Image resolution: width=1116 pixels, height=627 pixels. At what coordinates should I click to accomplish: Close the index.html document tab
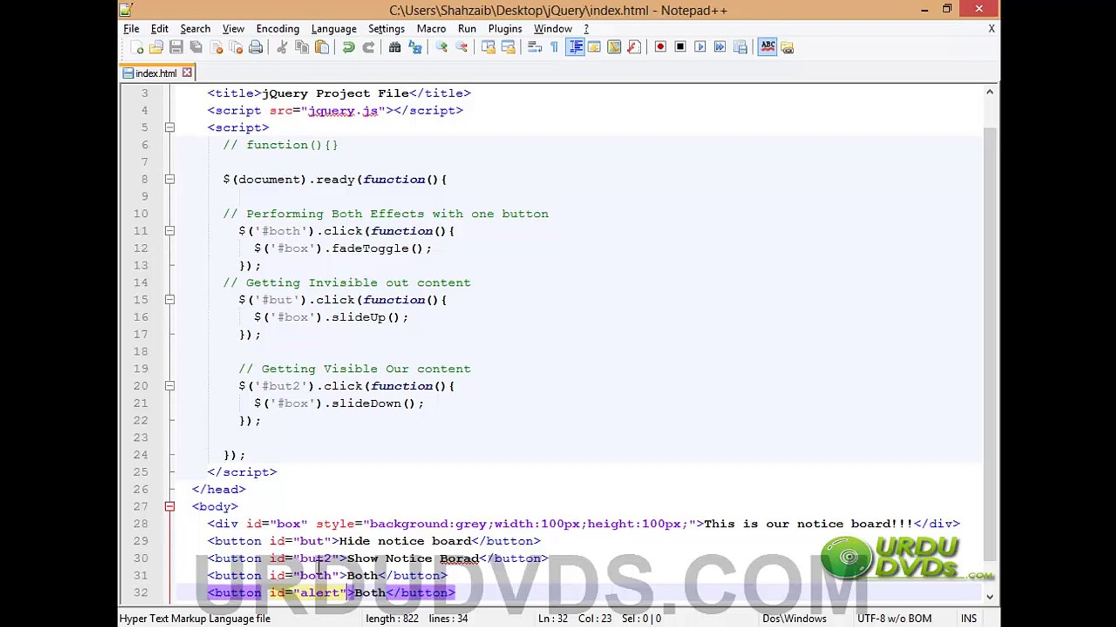187,72
